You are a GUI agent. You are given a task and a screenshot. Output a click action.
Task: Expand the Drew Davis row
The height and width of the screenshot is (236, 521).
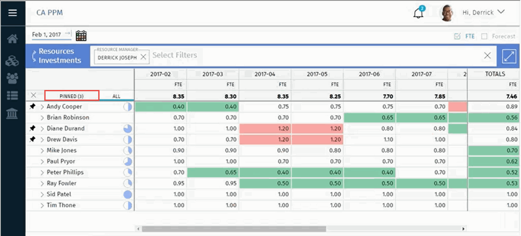coord(42,139)
